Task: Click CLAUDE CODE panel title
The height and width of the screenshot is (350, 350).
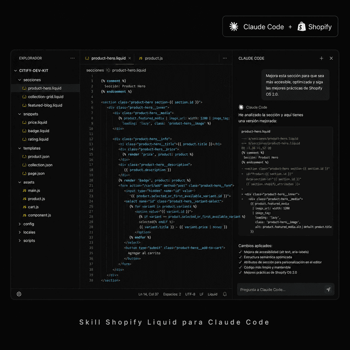Action: click(x=251, y=58)
